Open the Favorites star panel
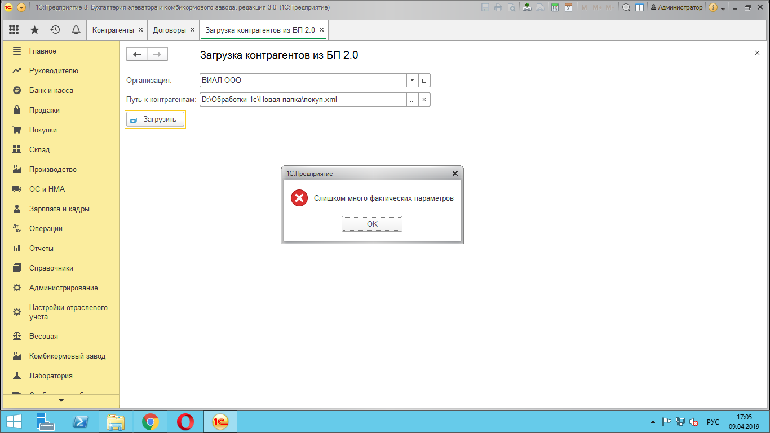770x433 pixels. [x=34, y=30]
